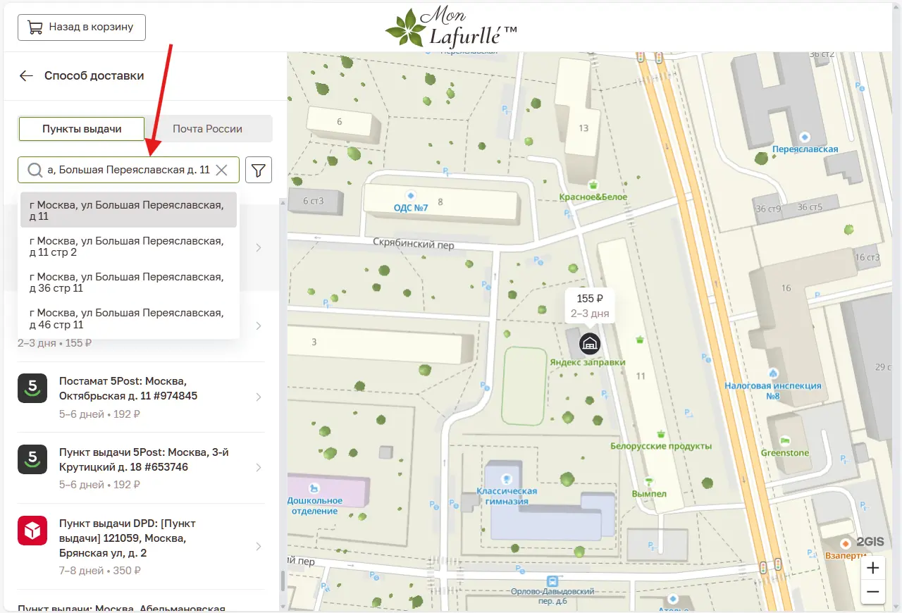Click the pickup list vertical scrollbar
Image resolution: width=902 pixels, height=613 pixels.
point(283,580)
